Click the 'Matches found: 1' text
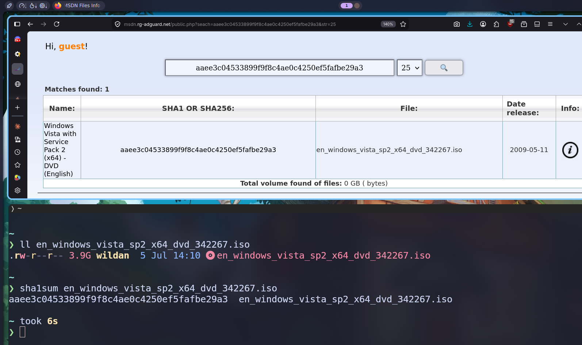582x345 pixels. (77, 89)
